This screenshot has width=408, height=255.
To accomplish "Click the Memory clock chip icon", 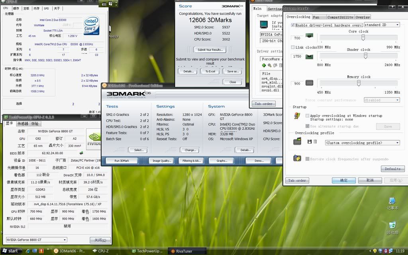I will click(309, 83).
